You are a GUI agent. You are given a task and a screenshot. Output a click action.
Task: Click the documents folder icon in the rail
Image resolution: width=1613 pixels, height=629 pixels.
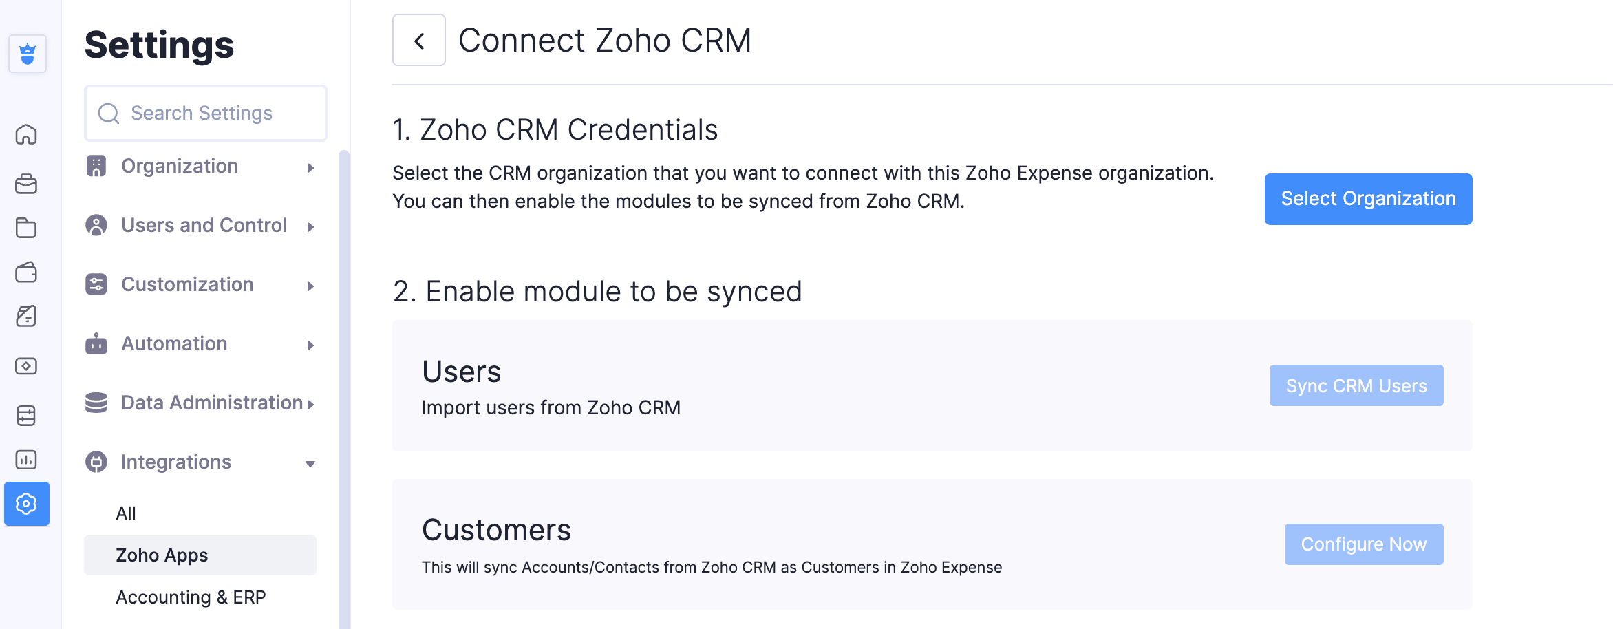pos(26,228)
